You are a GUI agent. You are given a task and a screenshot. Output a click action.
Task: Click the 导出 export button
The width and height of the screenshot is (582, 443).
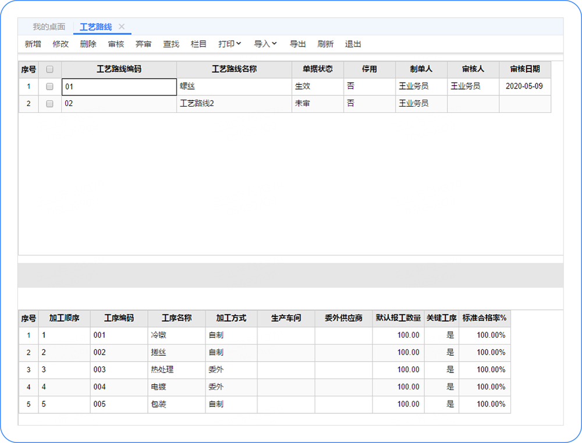298,44
